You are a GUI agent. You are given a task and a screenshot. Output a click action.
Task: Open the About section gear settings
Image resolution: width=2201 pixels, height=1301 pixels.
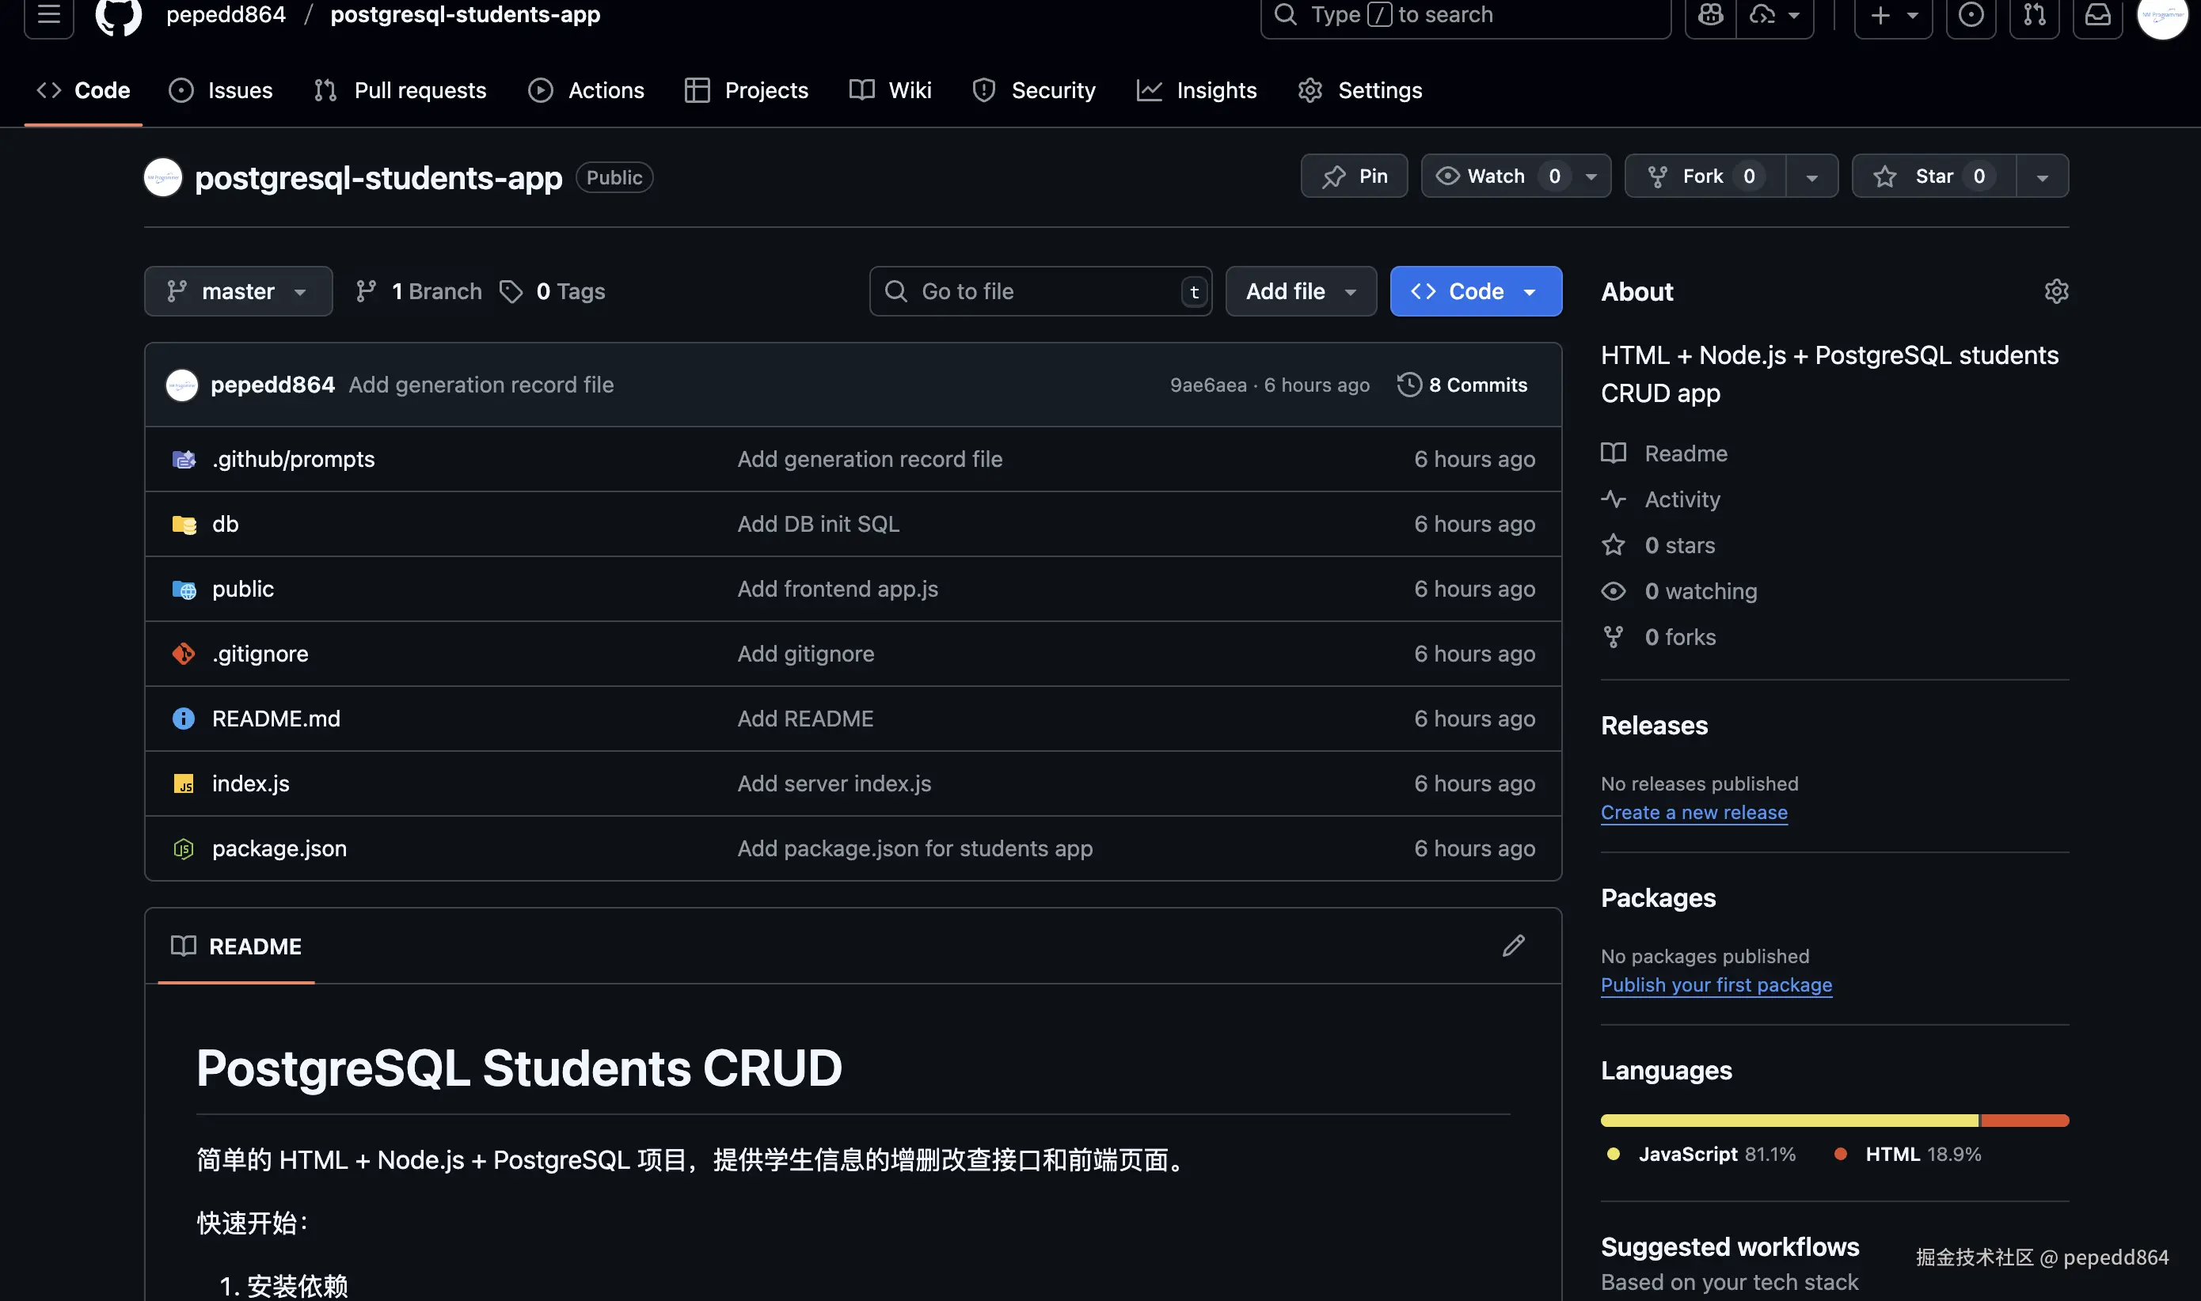point(2055,291)
